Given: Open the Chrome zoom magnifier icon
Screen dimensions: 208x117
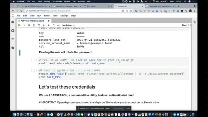Looking at the screenshot, I should tap(127, 11).
